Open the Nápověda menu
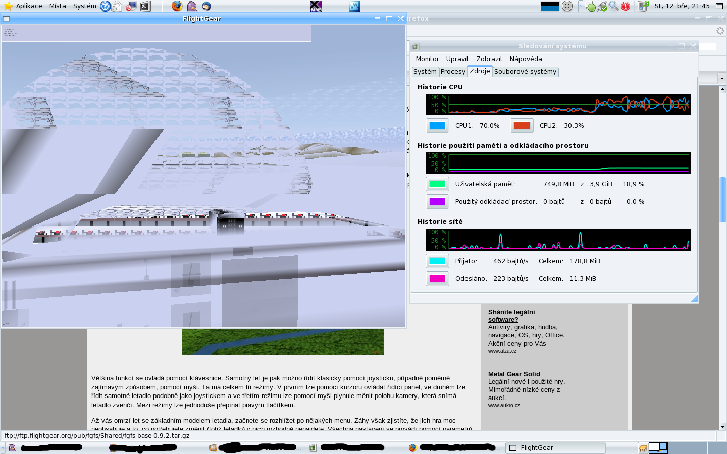727x454 pixels. [x=526, y=59]
